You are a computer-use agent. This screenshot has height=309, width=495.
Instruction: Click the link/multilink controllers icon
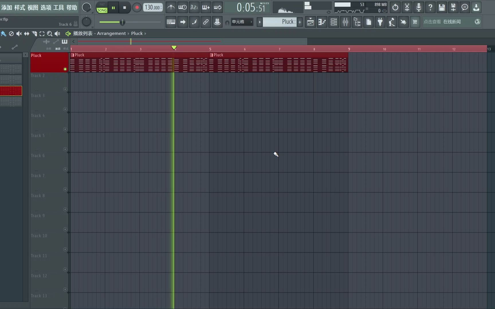click(206, 22)
